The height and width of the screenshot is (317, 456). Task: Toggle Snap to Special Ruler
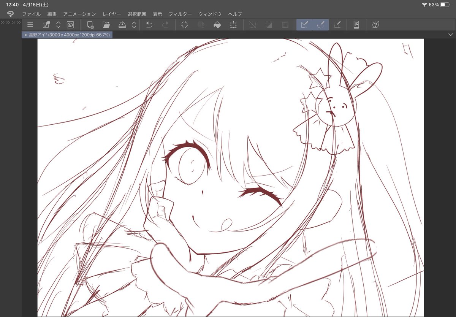tap(321, 25)
